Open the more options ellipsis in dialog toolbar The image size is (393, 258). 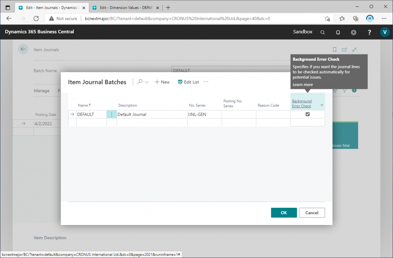pyautogui.click(x=206, y=82)
